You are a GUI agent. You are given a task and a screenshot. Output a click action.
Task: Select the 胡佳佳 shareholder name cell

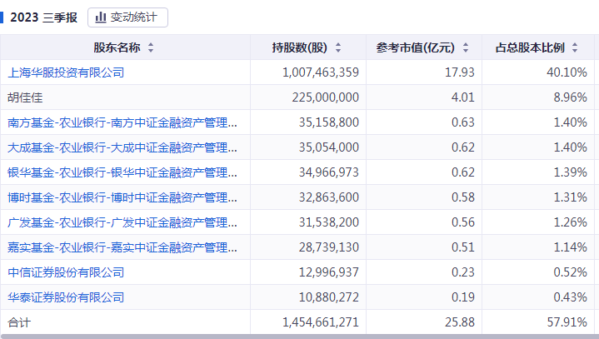[x=24, y=97]
